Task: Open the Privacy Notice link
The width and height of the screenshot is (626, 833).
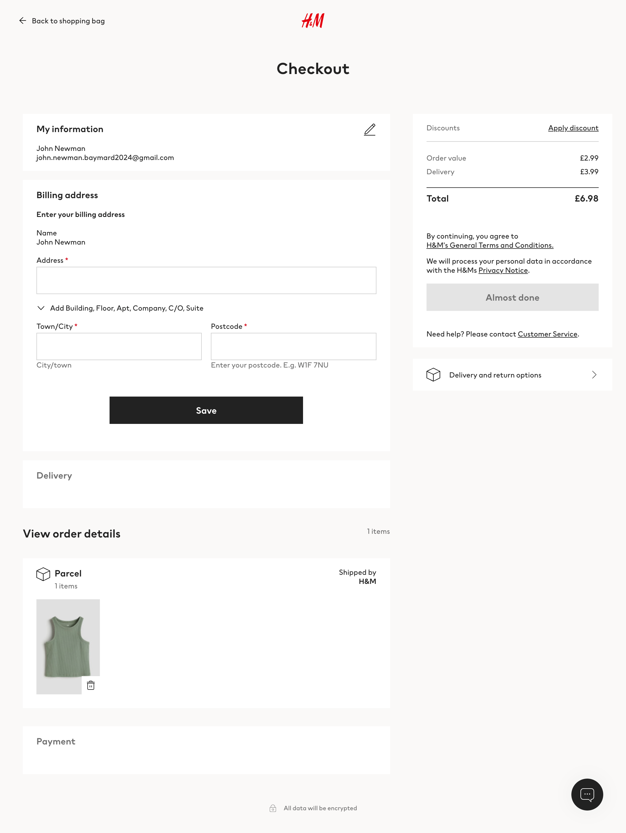Action: point(503,270)
